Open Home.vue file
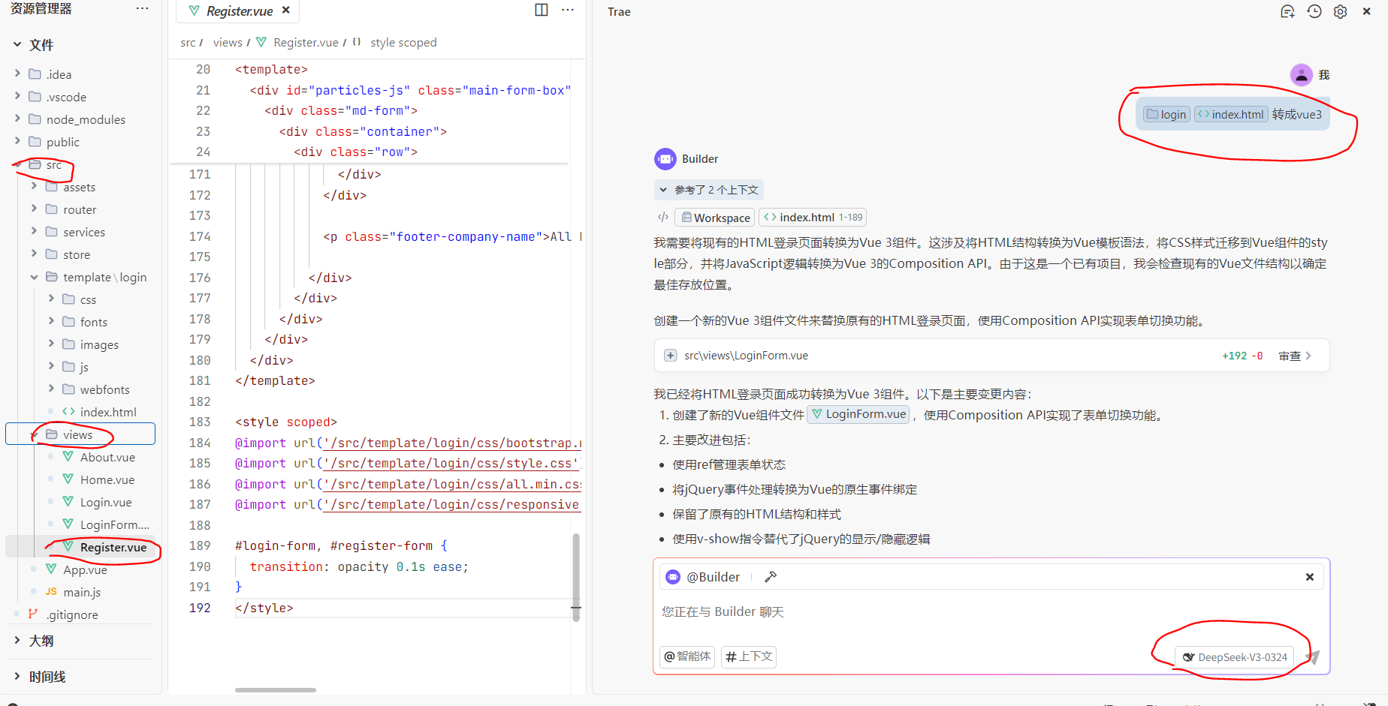Screen dimensions: 1388x706 [x=107, y=479]
